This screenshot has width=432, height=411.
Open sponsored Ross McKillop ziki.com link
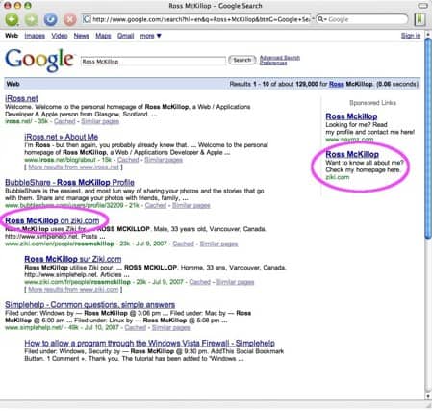[352, 154]
